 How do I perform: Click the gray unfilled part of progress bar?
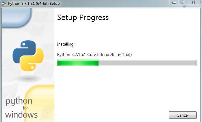148,62
